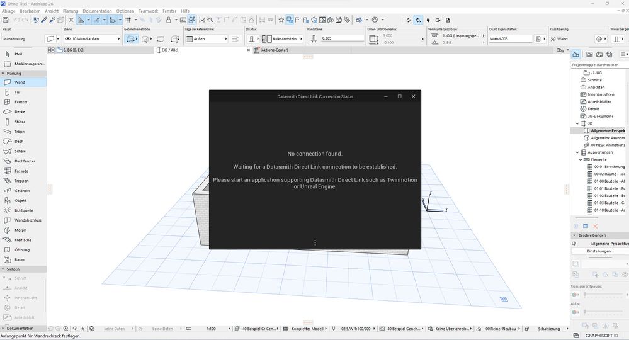This screenshot has width=629, height=340.
Task: Select the Objekt tool
Action: click(23, 200)
